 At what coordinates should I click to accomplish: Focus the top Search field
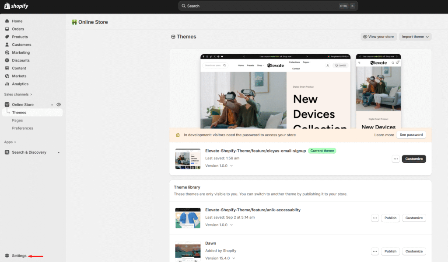tap(268, 6)
